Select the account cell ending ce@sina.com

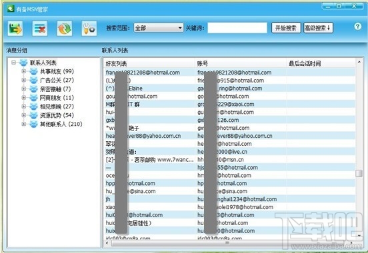click(x=222, y=191)
